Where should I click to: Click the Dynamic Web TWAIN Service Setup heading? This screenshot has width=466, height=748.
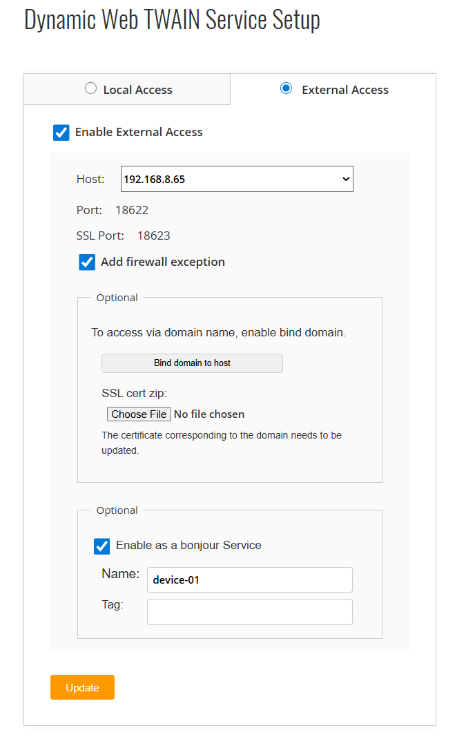click(172, 19)
